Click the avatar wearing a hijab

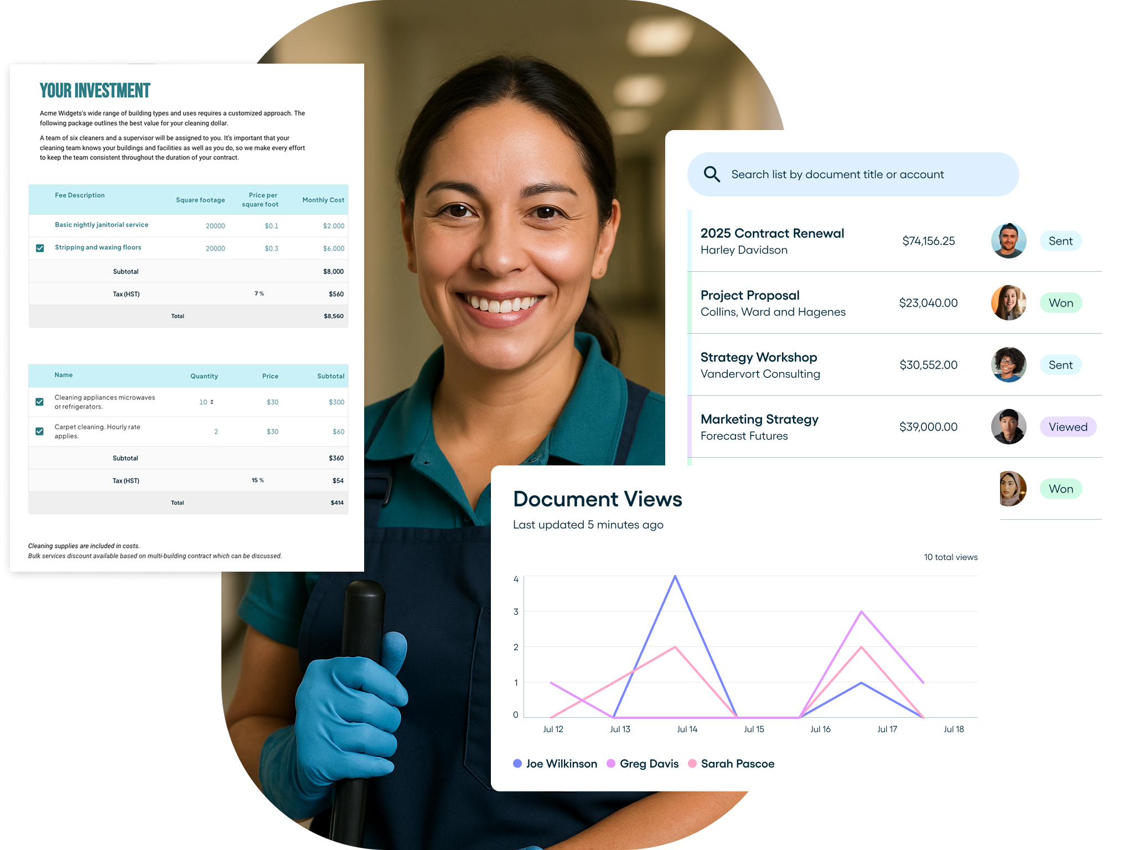1013,489
